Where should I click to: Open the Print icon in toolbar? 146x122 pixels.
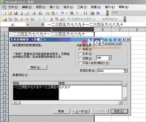click(x=33, y=13)
